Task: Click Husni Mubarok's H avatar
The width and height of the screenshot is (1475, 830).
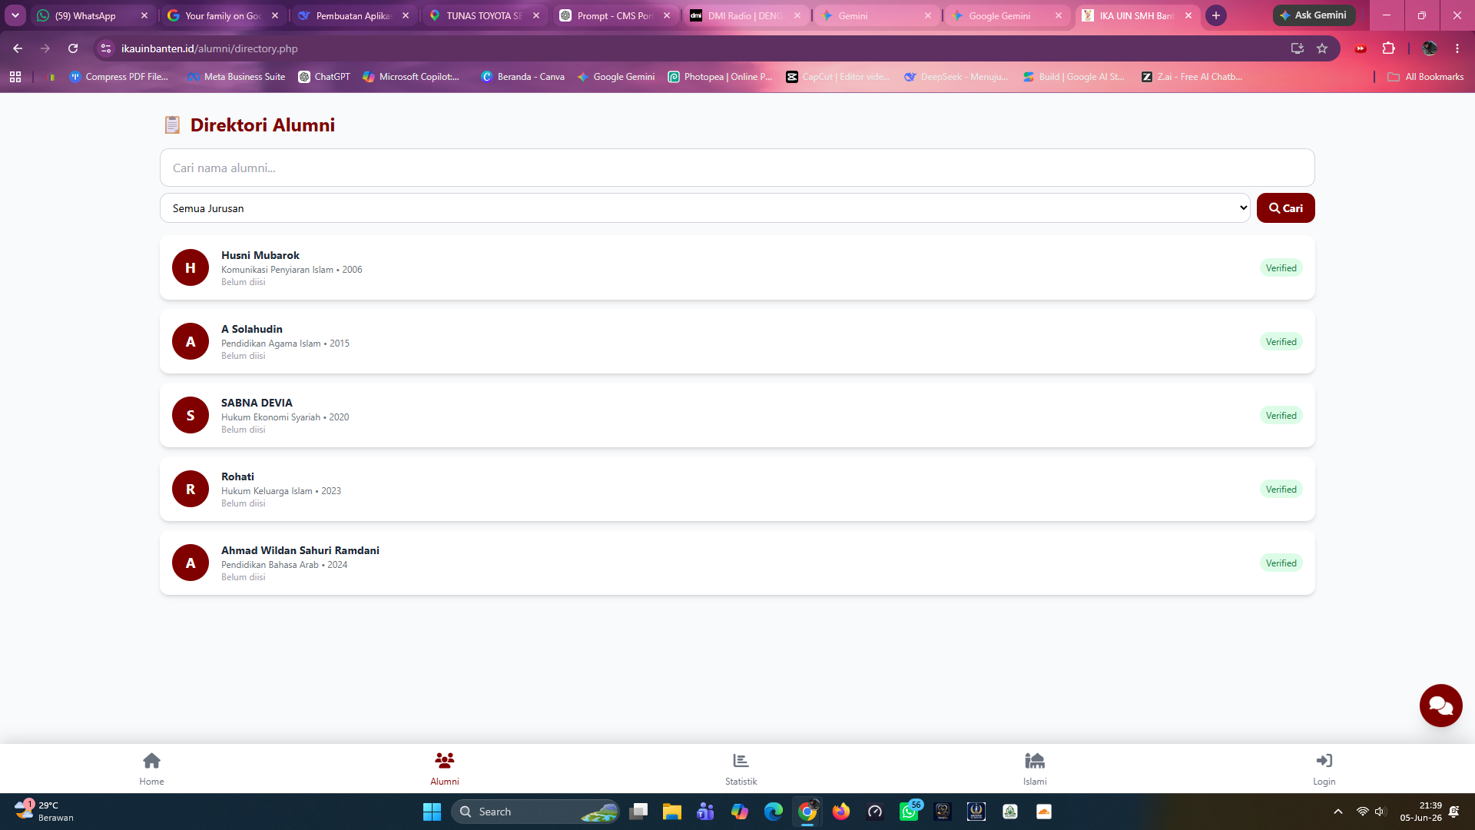Action: click(191, 267)
